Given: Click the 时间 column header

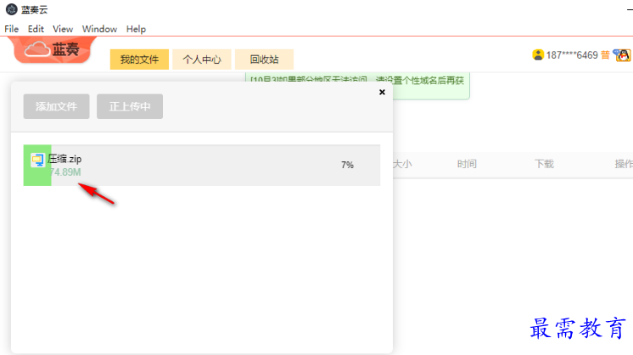Looking at the screenshot, I should pyautogui.click(x=467, y=164).
